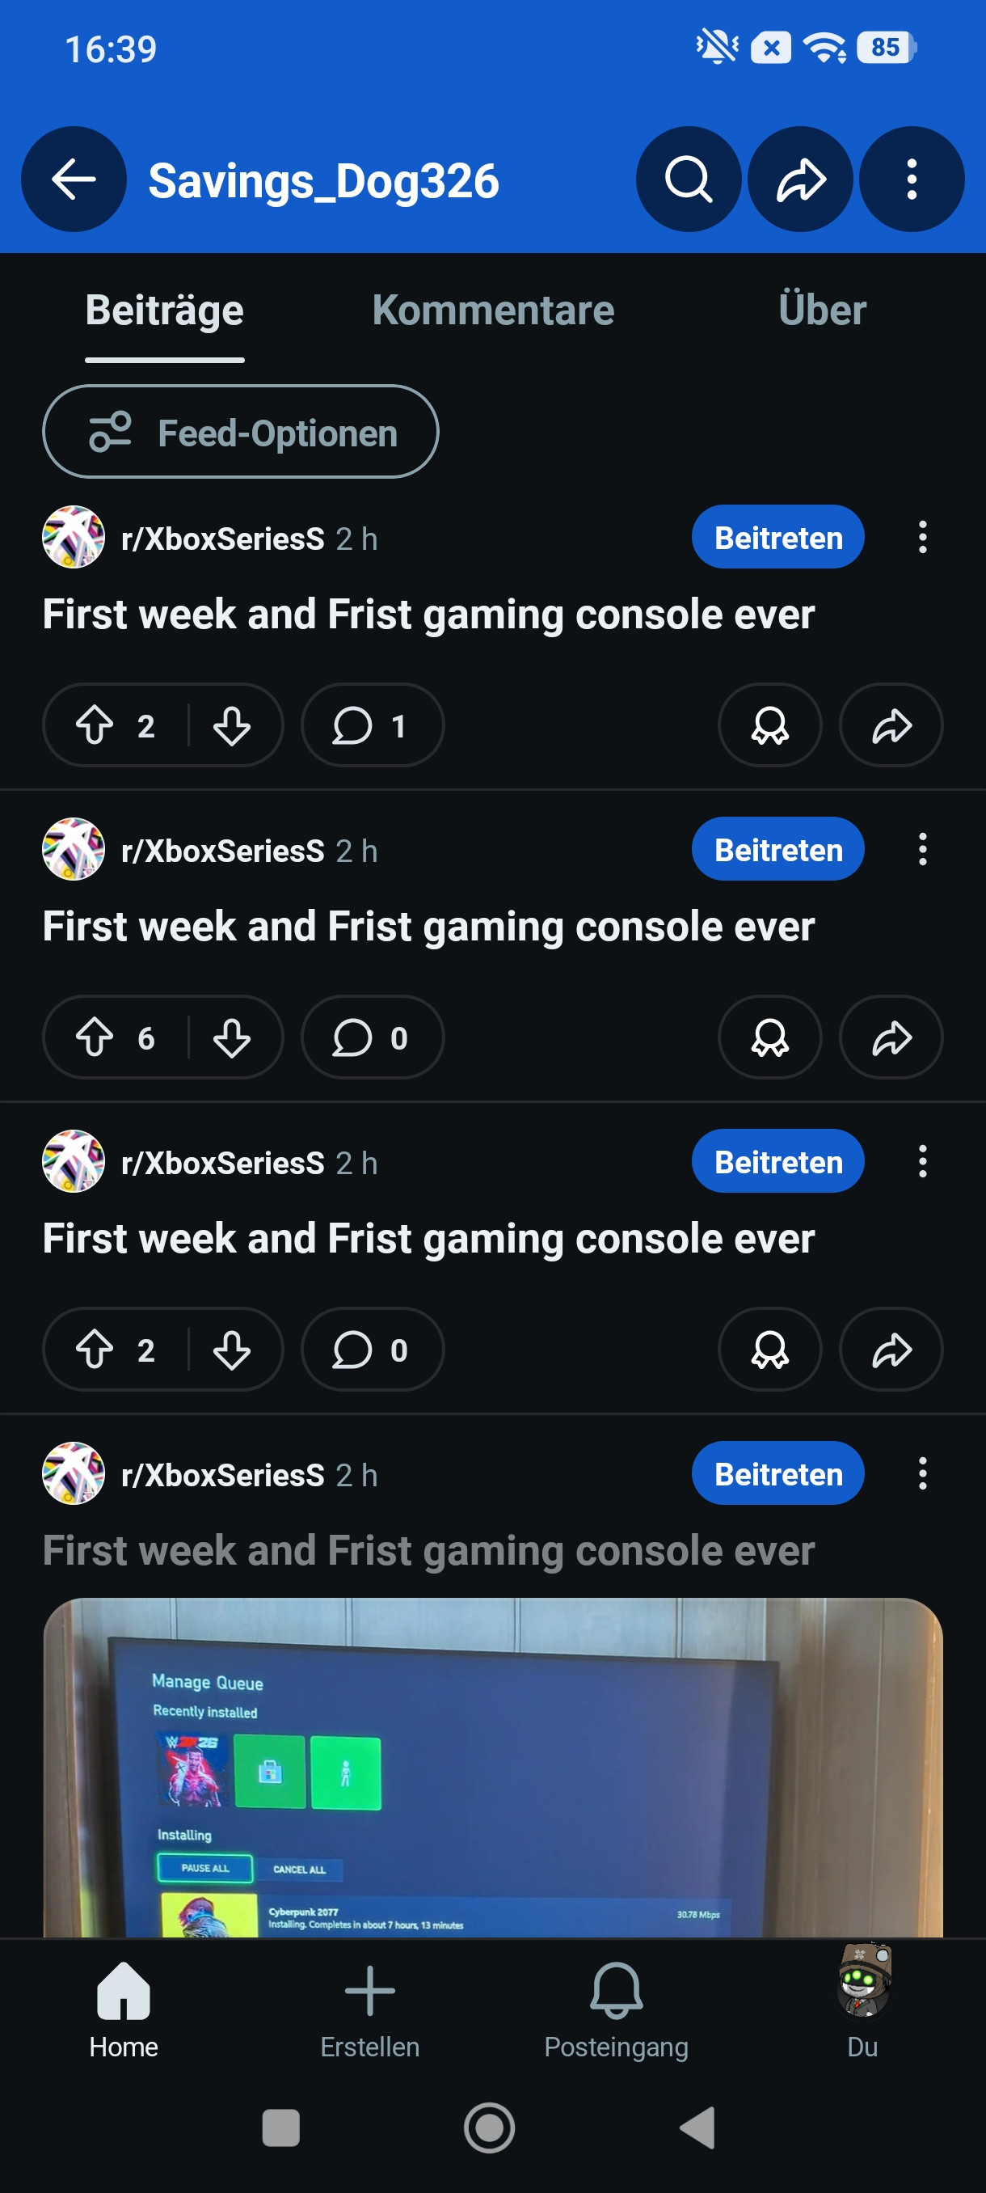Switch to the Kommentare tab
Image resolution: width=986 pixels, height=2193 pixels.
tap(492, 311)
